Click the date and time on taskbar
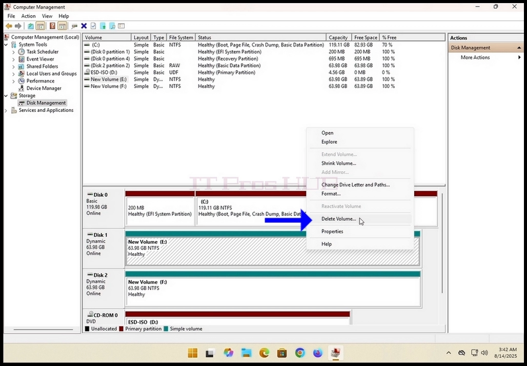Viewport: 527px width, 366px height. tap(505, 353)
